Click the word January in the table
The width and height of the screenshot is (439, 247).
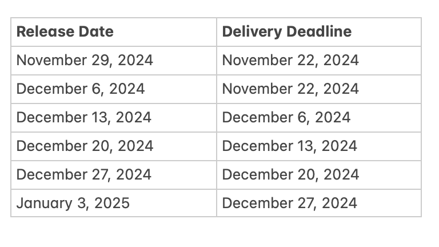coord(44,204)
